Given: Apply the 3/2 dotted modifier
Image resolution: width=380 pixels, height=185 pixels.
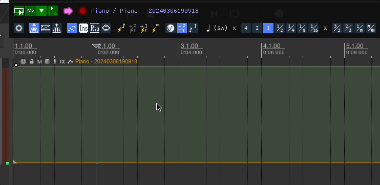Looking at the screenshot, I should point(337,28).
